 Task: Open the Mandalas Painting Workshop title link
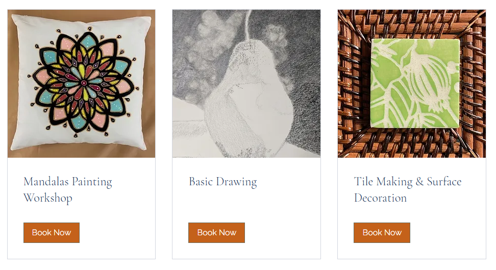68,189
